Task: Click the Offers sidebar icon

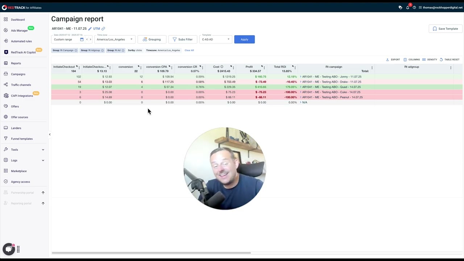Action: pyautogui.click(x=6, y=106)
